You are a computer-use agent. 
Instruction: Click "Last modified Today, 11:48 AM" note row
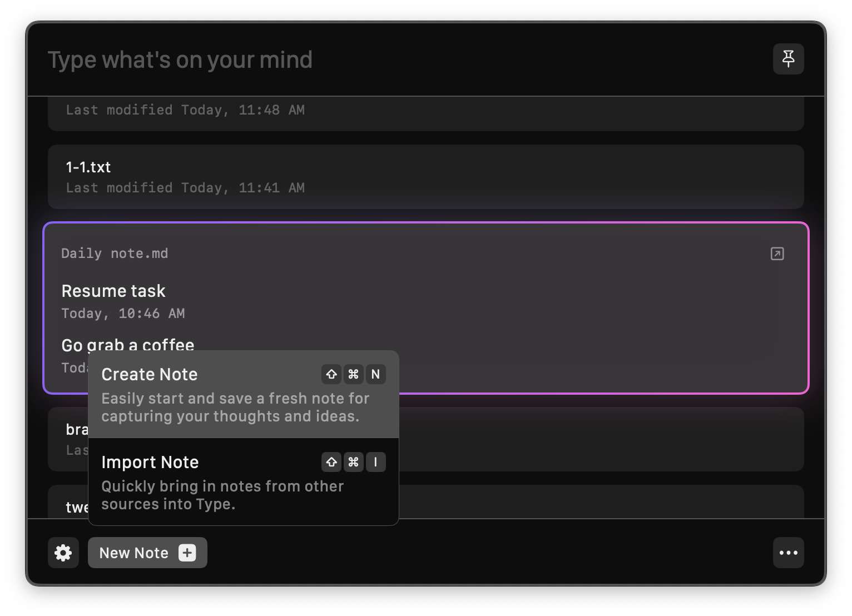coord(426,113)
